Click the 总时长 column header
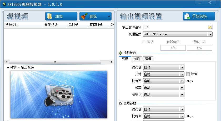The width and height of the screenshot is (221, 121). pyautogui.click(x=77, y=25)
